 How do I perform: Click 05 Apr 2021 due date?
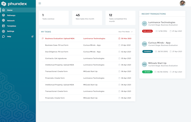(x=126, y=59)
